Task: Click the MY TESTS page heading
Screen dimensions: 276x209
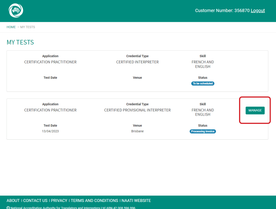Action: tap(20, 42)
